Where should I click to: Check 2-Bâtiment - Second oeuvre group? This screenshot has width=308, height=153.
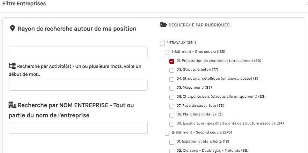point(167,133)
